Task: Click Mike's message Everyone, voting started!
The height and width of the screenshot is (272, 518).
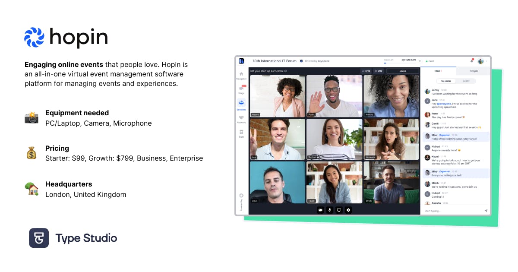Action: tap(446, 175)
